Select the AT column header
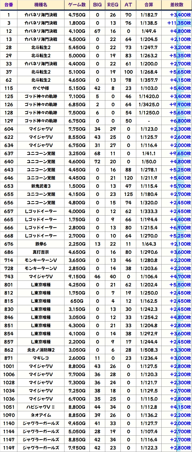192x452 pixels. [128, 5]
